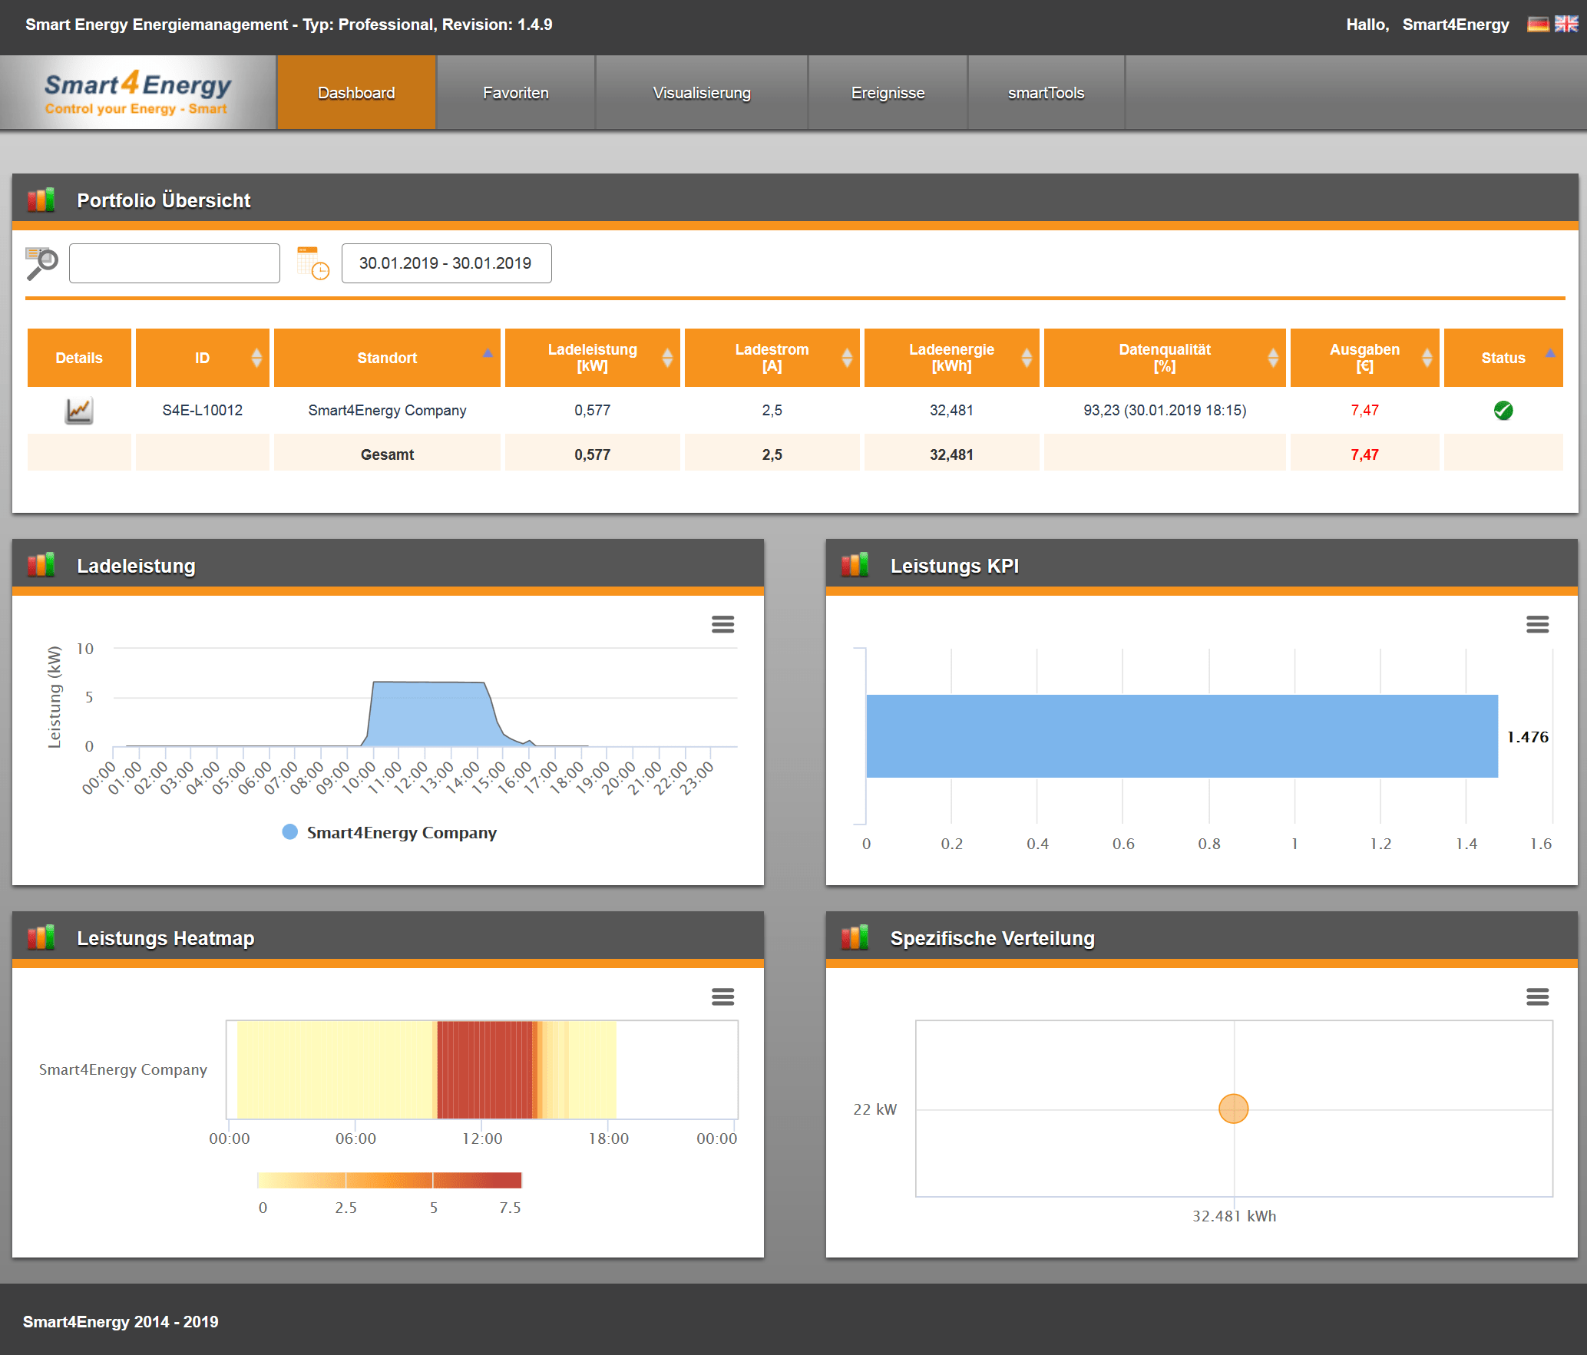Click the green status checkmark icon
This screenshot has width=1587, height=1355.
coord(1503,411)
